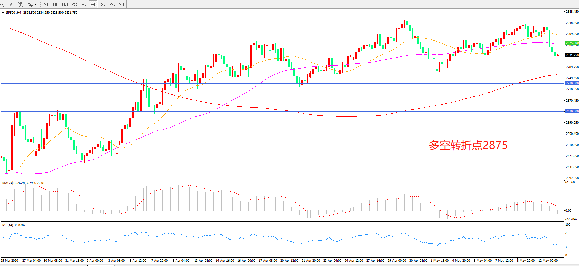Change chart to D1 daily timeframe

[102, 4]
